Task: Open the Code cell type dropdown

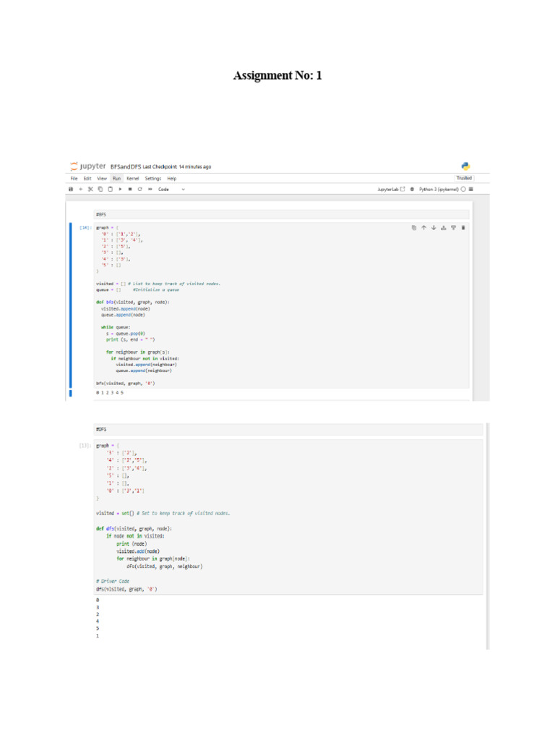Action: [x=171, y=189]
